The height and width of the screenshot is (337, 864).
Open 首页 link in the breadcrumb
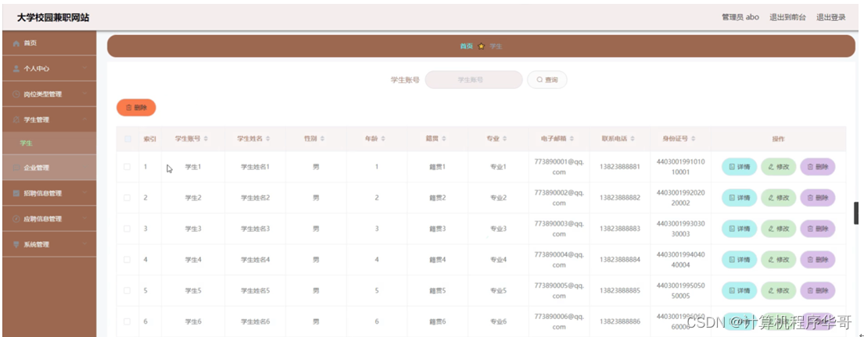[x=466, y=47]
